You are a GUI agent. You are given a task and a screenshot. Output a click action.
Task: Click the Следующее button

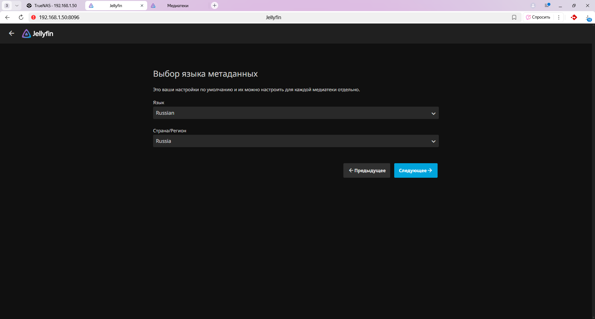click(416, 171)
